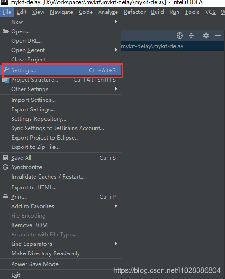This screenshot has width=225, height=279.
Task: Click the IntelliJ IDEA title bar app icon
Action: [x=4, y=2]
